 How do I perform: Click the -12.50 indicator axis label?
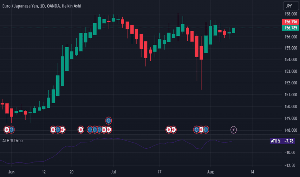click(290, 165)
